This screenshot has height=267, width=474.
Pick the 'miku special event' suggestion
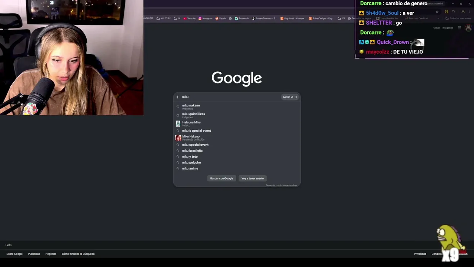coord(237,145)
